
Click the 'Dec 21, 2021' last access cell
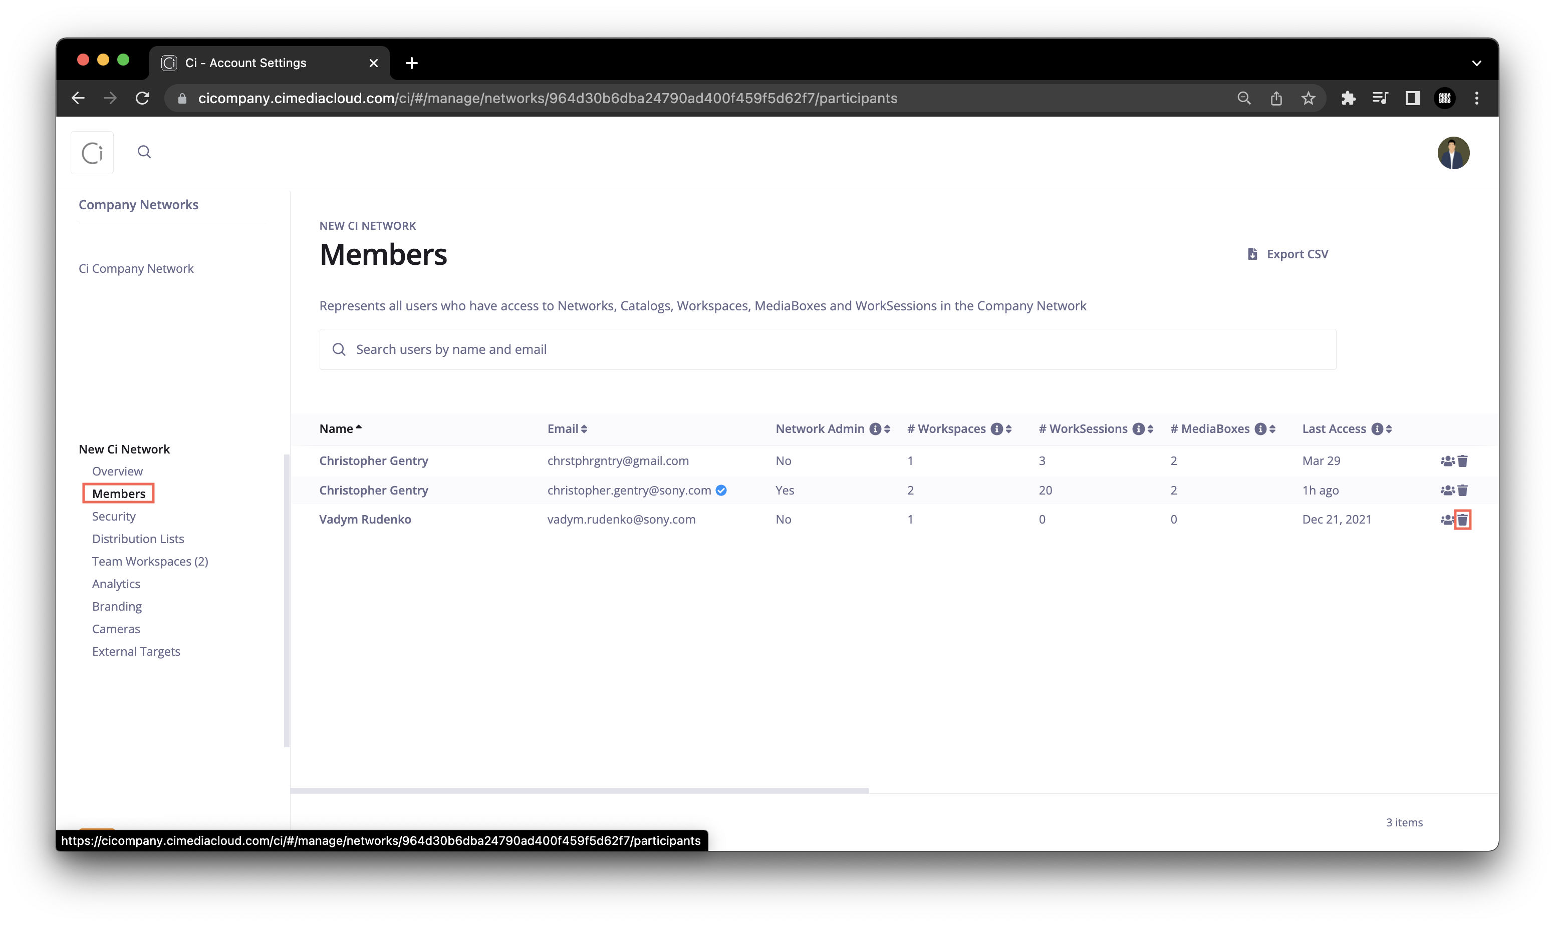[x=1336, y=520]
